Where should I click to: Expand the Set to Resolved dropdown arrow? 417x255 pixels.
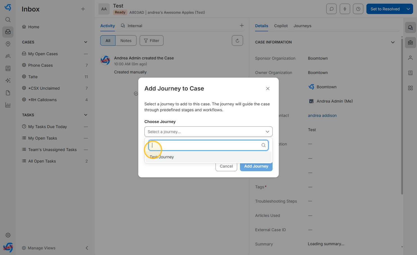pos(408,9)
